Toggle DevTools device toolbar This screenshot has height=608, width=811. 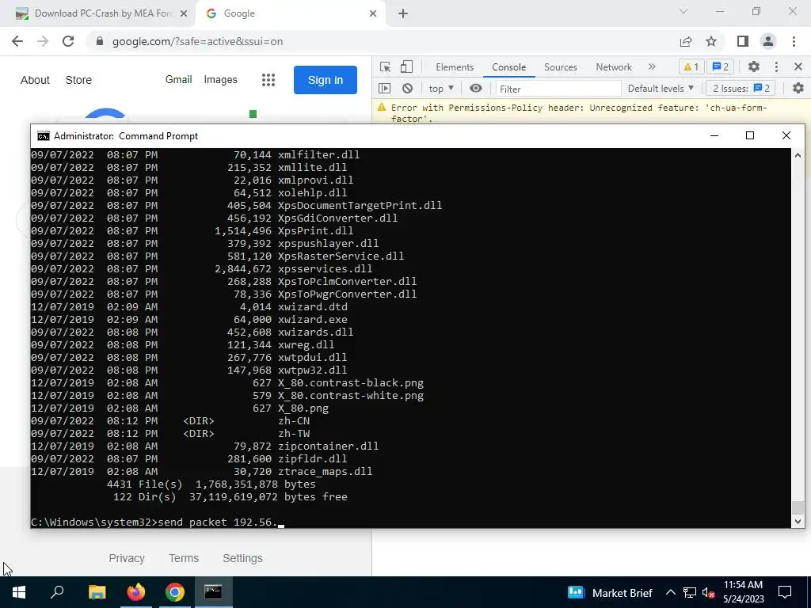406,66
